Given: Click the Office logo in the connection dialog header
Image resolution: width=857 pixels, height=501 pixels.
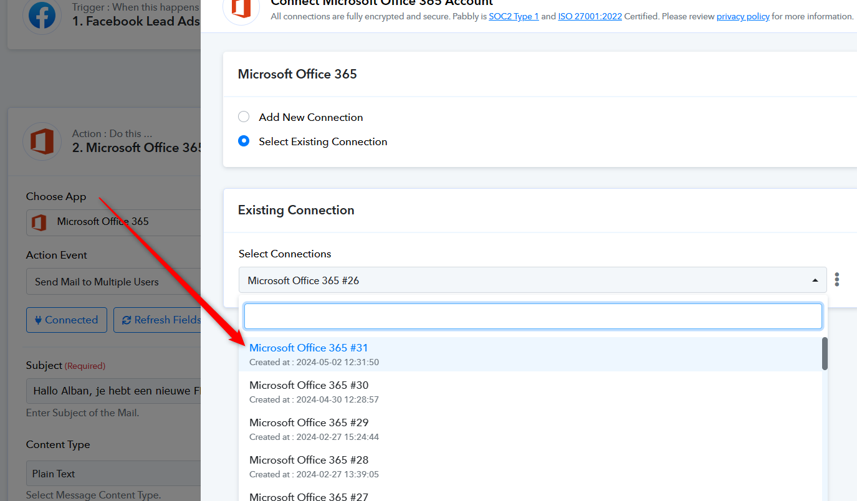Looking at the screenshot, I should [241, 9].
